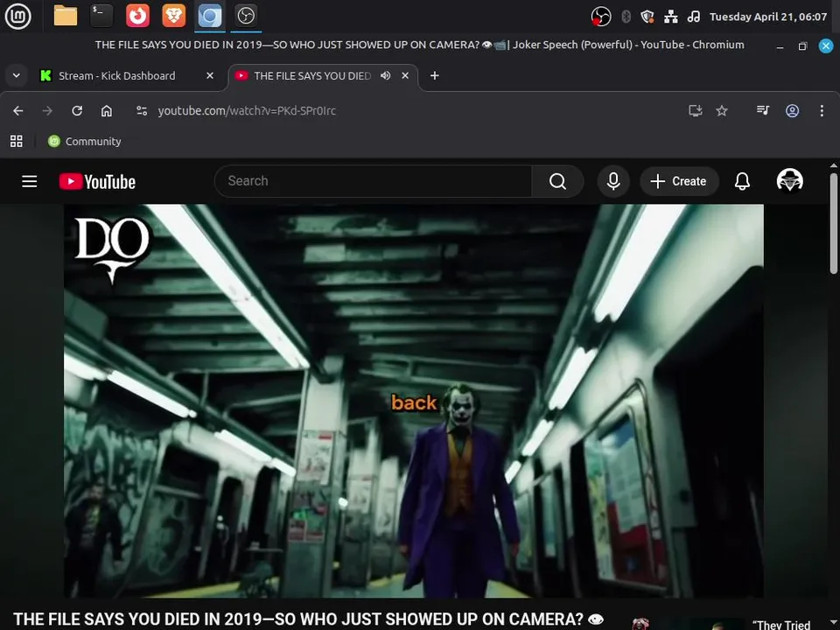Click the video title below the player
The width and height of the screenshot is (840, 630).
[x=308, y=619]
